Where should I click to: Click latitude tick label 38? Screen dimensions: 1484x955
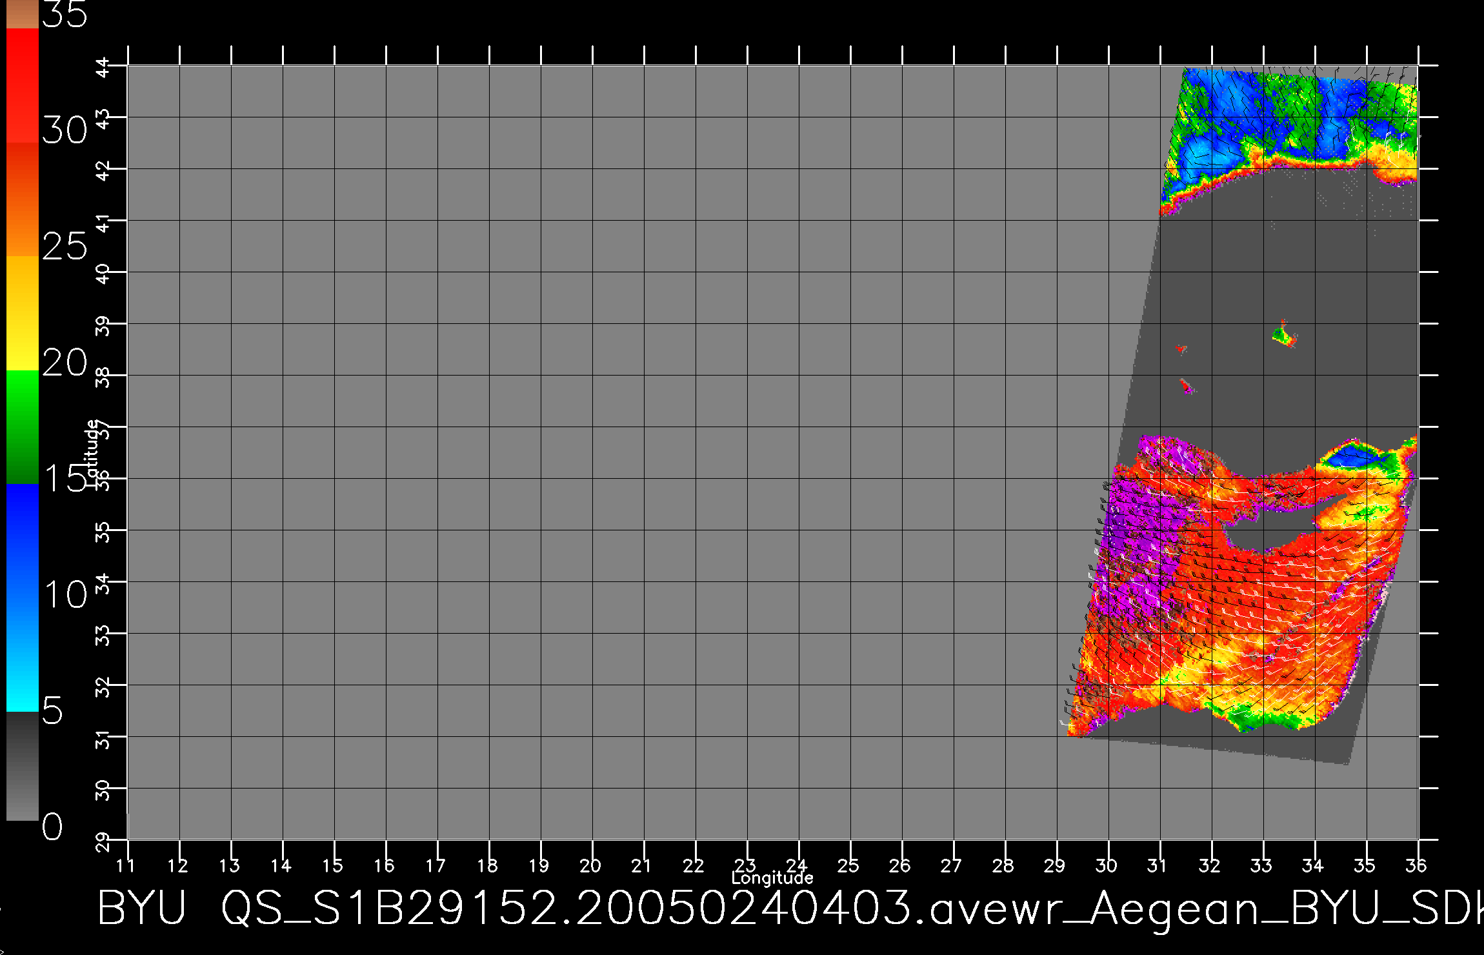coord(103,377)
